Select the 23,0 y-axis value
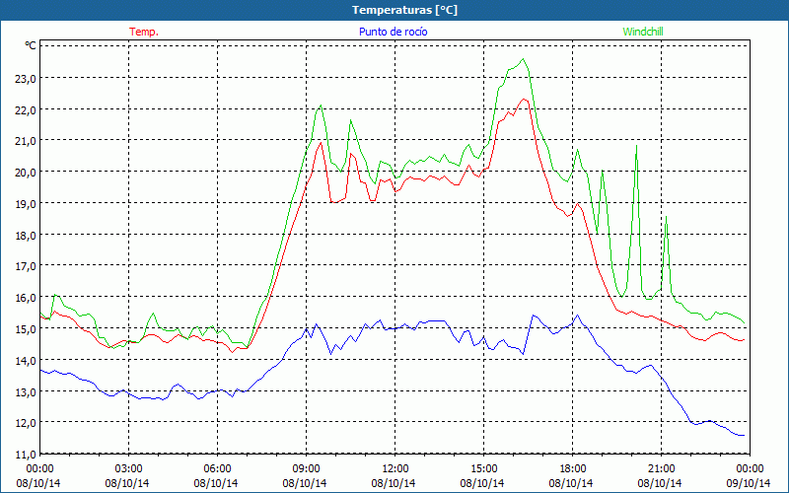The height and width of the screenshot is (493, 789). pyautogui.click(x=26, y=78)
